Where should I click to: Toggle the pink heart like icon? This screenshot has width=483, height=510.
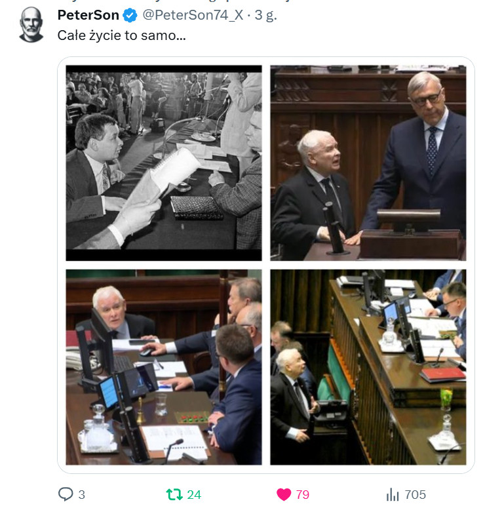[284, 494]
